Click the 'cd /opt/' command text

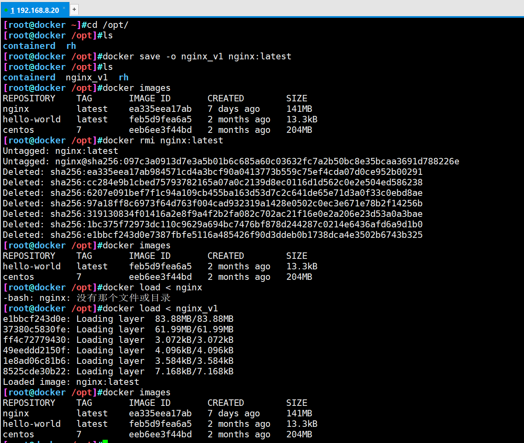click(x=108, y=25)
